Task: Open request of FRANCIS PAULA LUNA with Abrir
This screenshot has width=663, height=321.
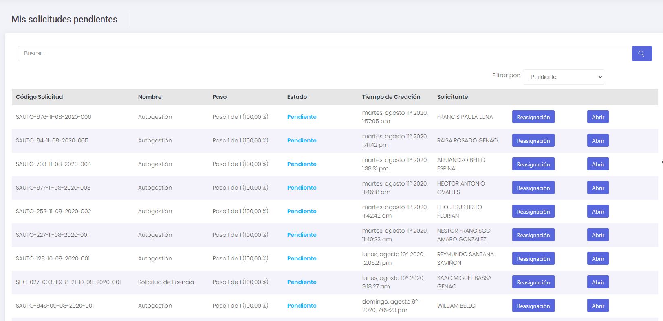Action: [x=597, y=117]
